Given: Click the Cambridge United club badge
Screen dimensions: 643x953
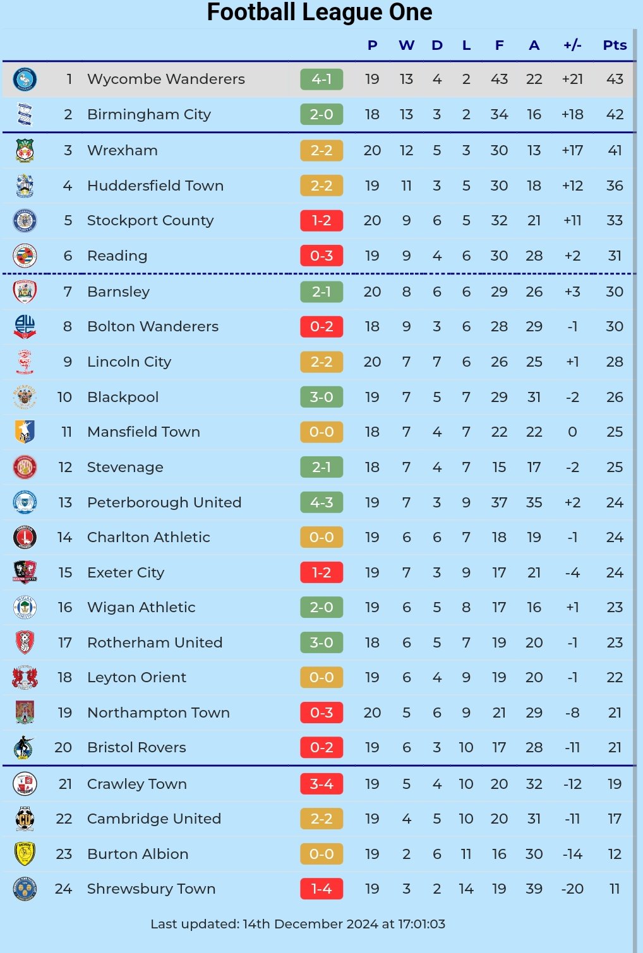Looking at the screenshot, I should (x=25, y=819).
